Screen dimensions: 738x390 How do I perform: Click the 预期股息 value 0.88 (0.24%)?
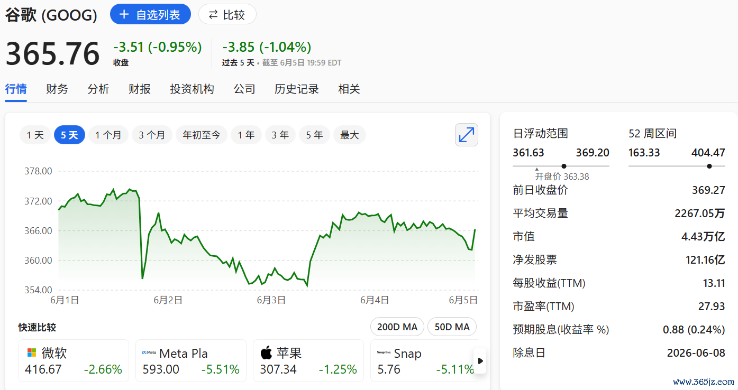(694, 330)
